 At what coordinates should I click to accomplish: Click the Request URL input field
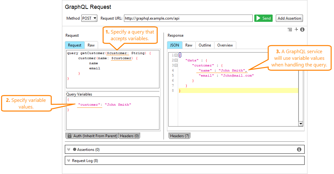[x=188, y=18]
